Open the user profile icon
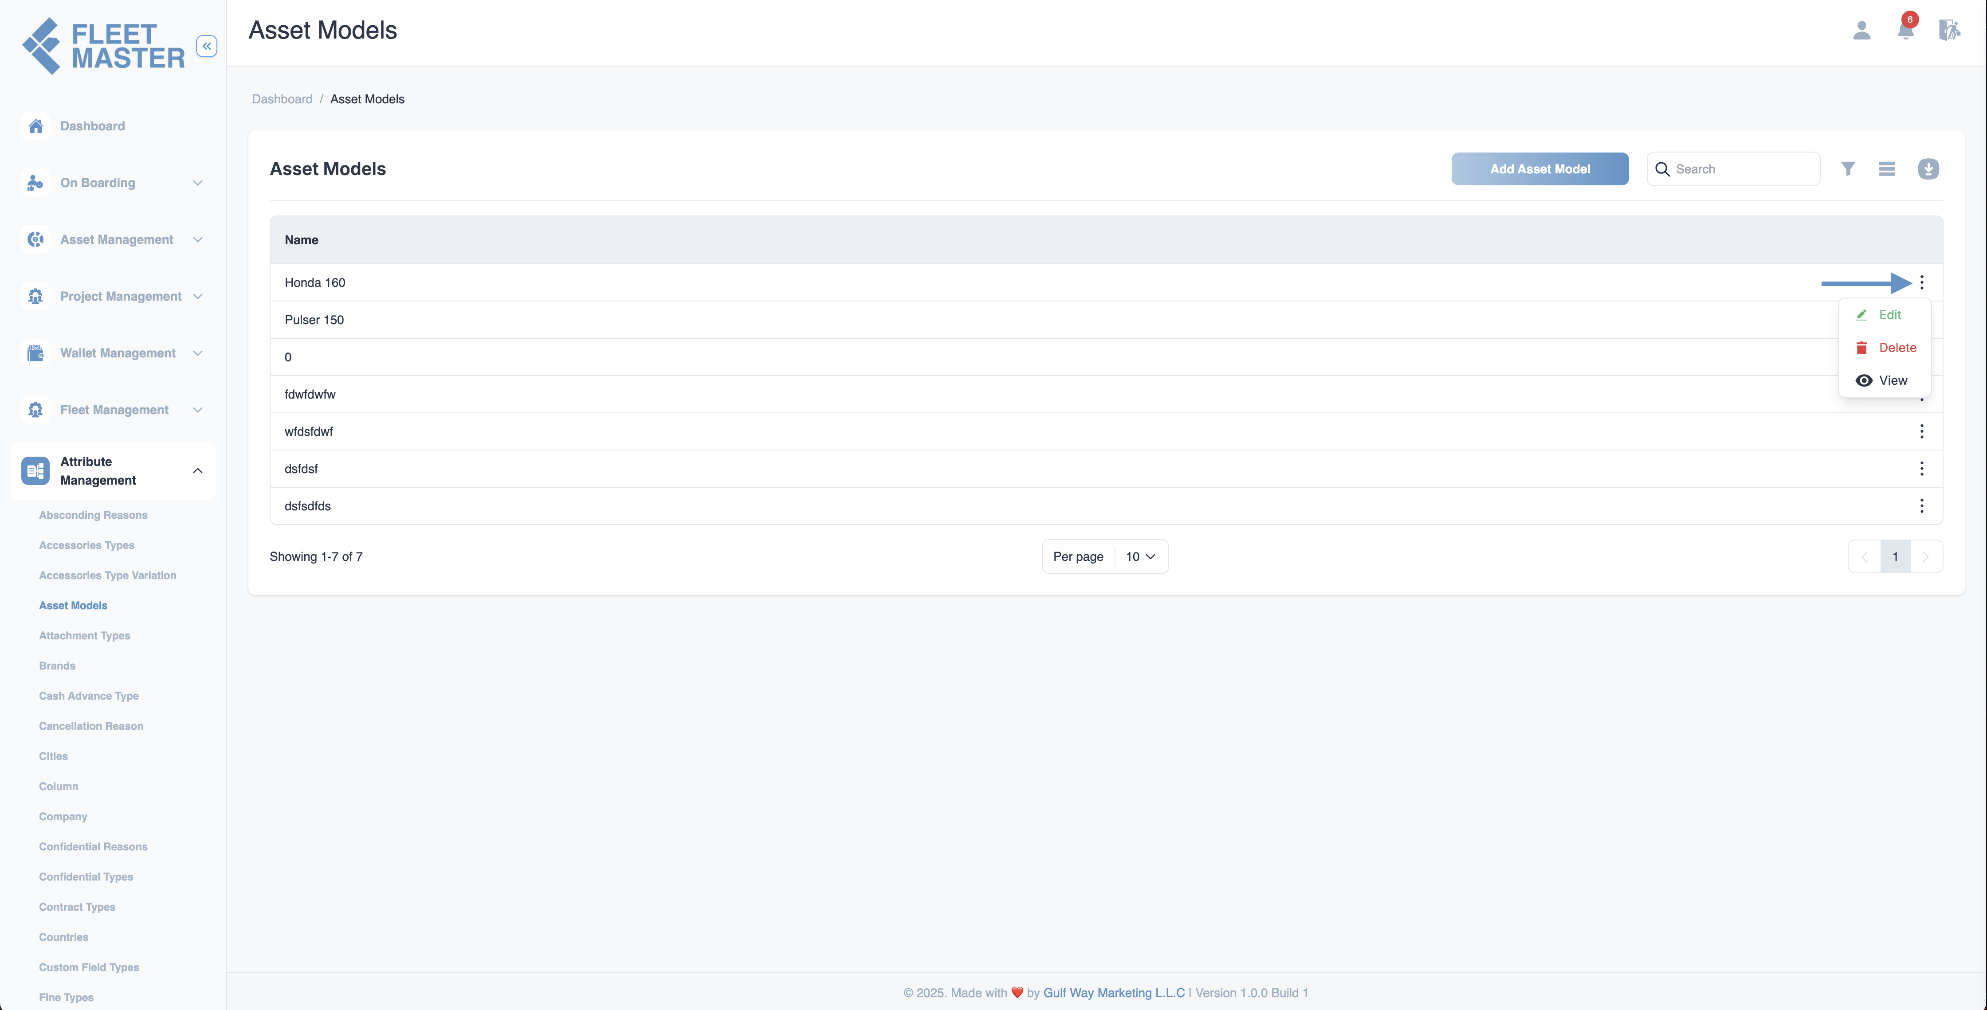 click(1861, 30)
